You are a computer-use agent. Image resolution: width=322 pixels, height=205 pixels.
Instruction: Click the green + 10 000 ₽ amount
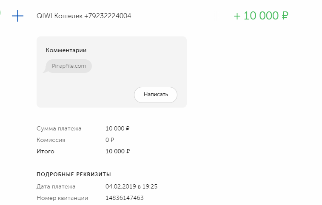pos(261,16)
